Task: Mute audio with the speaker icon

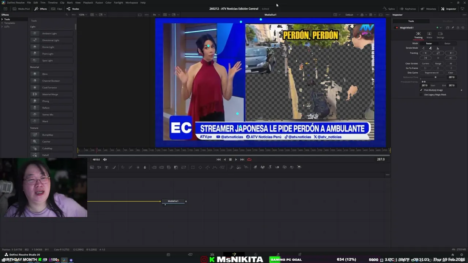Action: (105, 159)
